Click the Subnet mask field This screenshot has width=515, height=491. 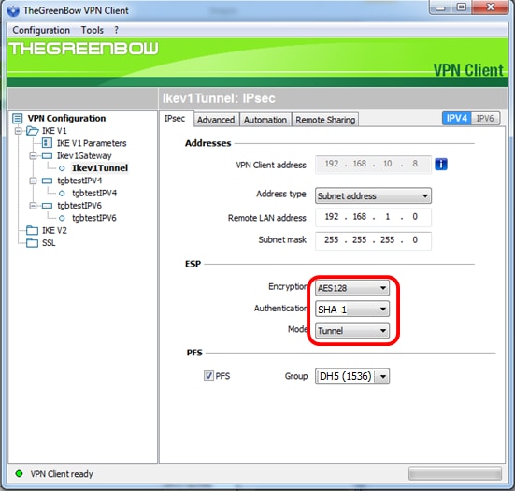373,240
